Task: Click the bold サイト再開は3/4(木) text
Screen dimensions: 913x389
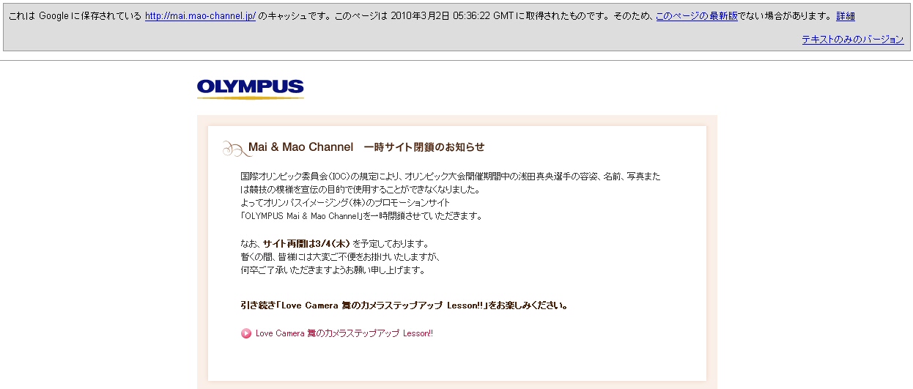Action: coord(306,244)
